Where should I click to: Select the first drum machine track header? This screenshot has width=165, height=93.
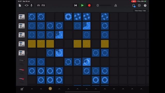[22, 17]
